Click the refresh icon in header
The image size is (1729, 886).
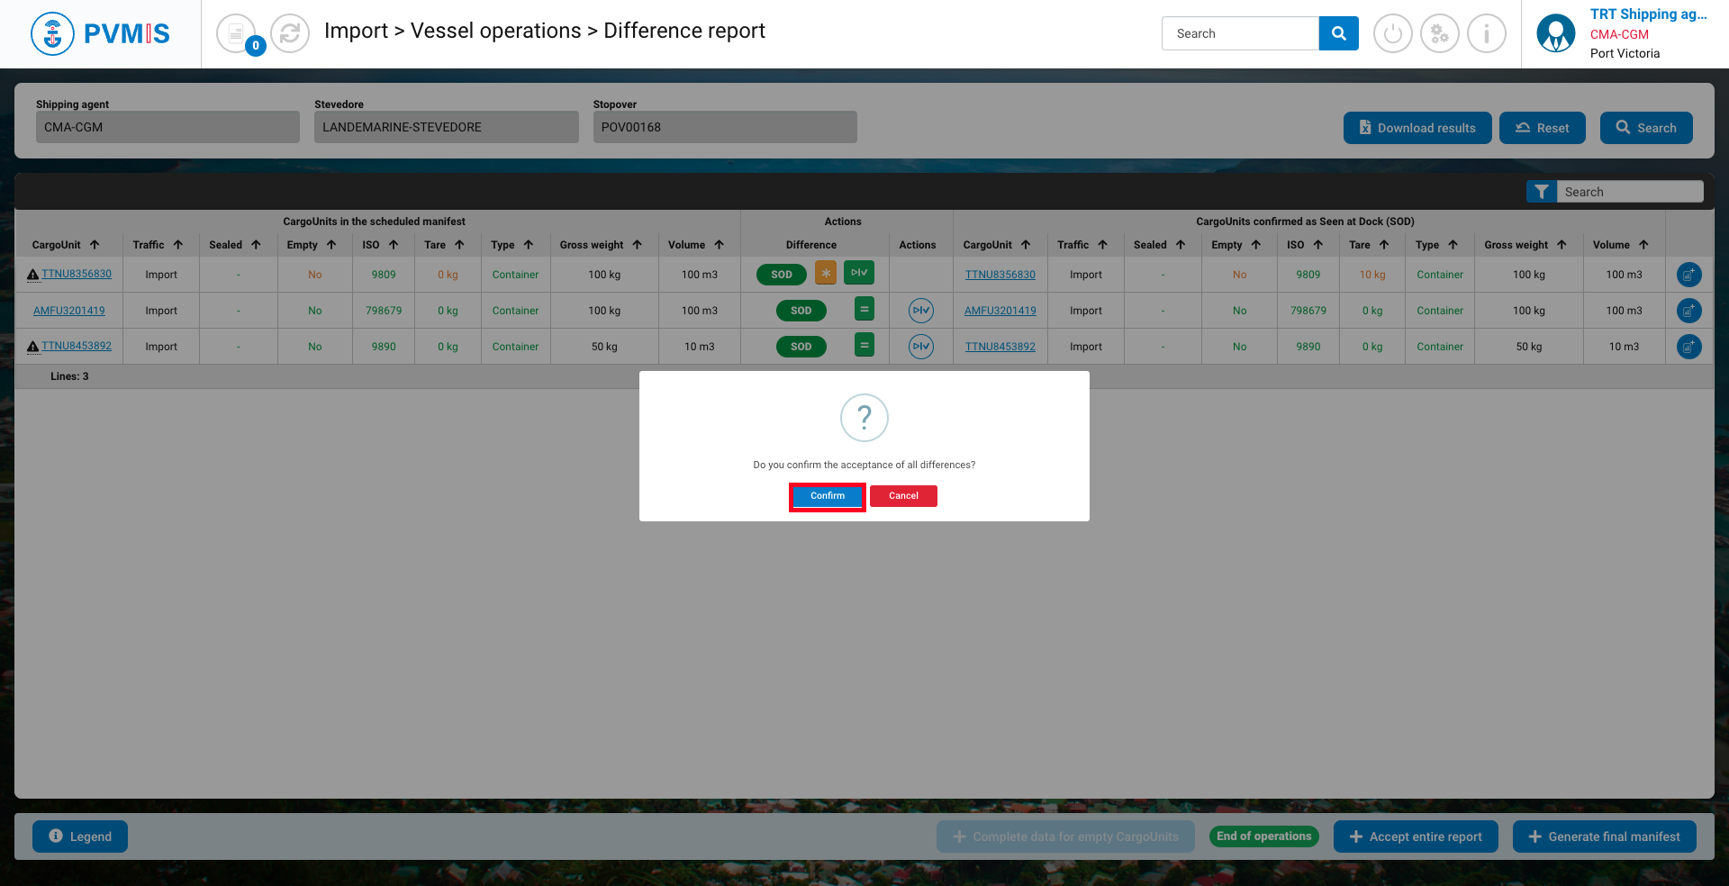click(x=290, y=34)
